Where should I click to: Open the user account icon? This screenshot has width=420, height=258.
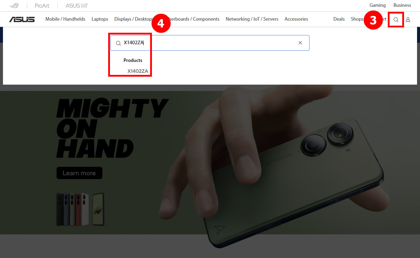408,20
